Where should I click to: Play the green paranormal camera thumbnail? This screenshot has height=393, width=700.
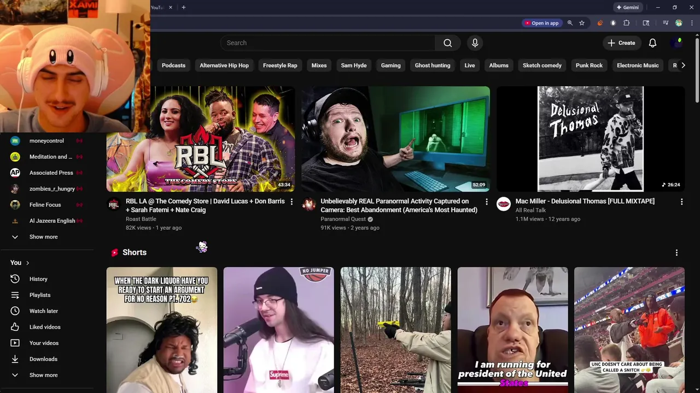point(395,139)
